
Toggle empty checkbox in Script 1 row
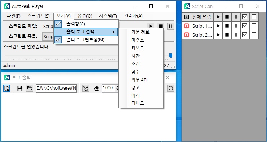pos(254,26)
